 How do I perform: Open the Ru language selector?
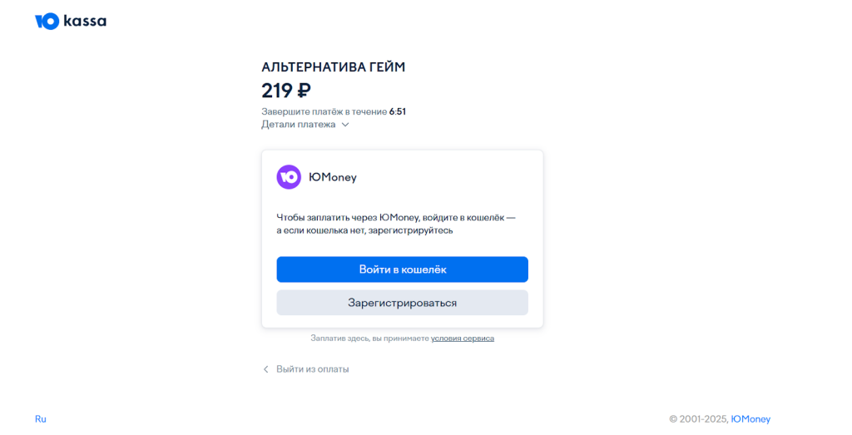pyautogui.click(x=41, y=418)
